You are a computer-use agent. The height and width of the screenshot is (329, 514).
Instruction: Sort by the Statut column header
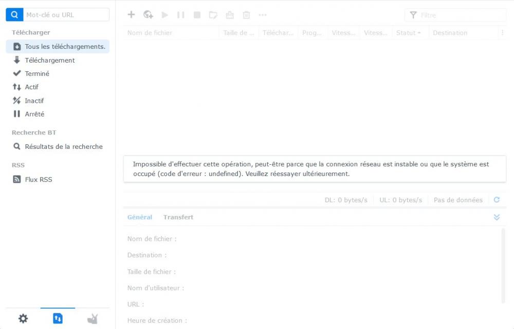pos(408,33)
